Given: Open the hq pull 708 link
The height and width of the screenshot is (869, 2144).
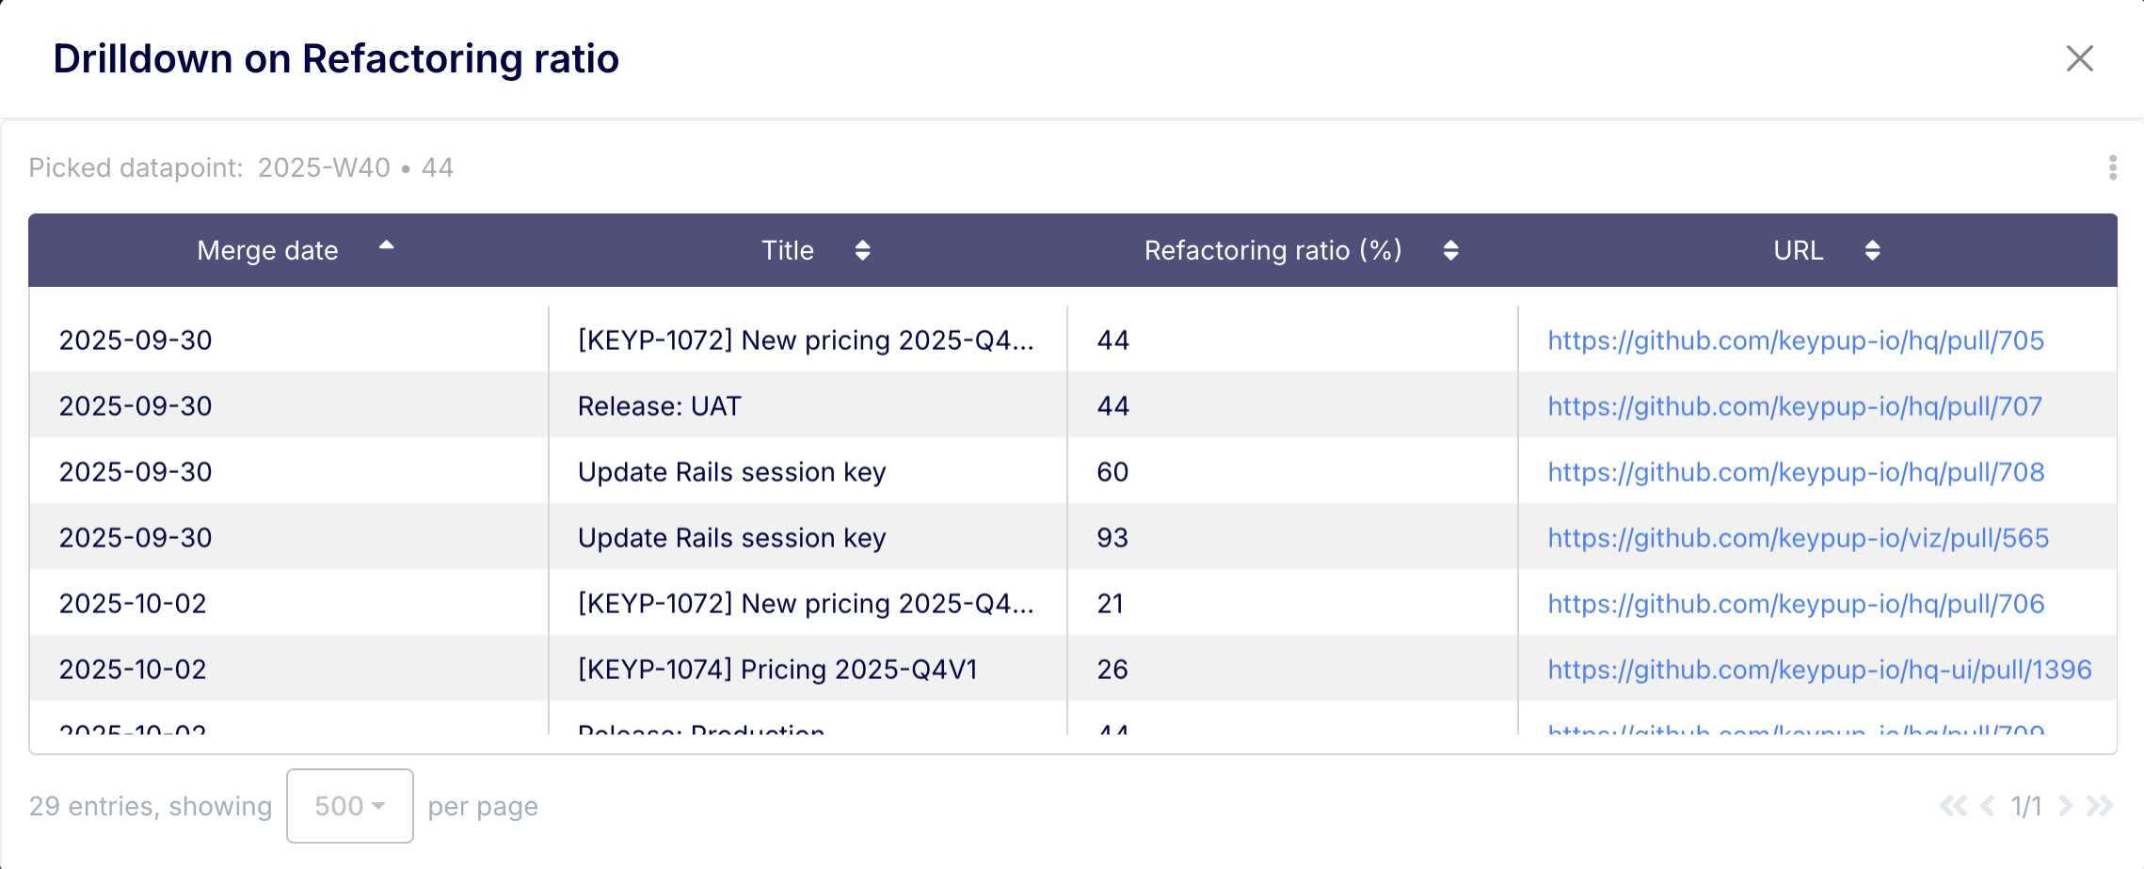Looking at the screenshot, I should (1796, 472).
